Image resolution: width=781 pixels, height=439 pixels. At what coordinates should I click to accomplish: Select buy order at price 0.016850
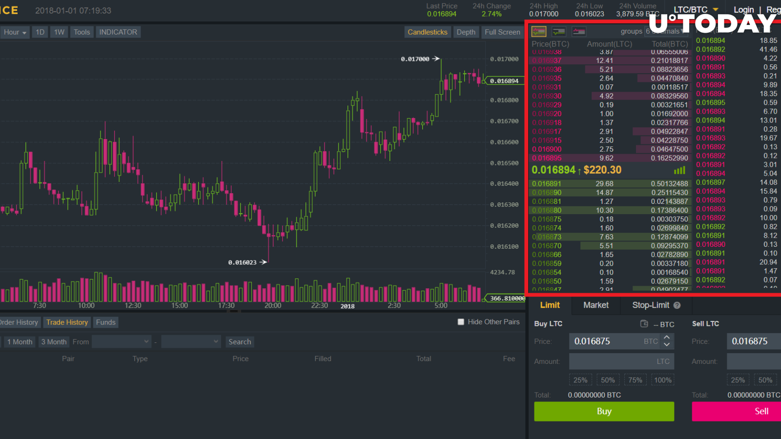pyautogui.click(x=610, y=281)
